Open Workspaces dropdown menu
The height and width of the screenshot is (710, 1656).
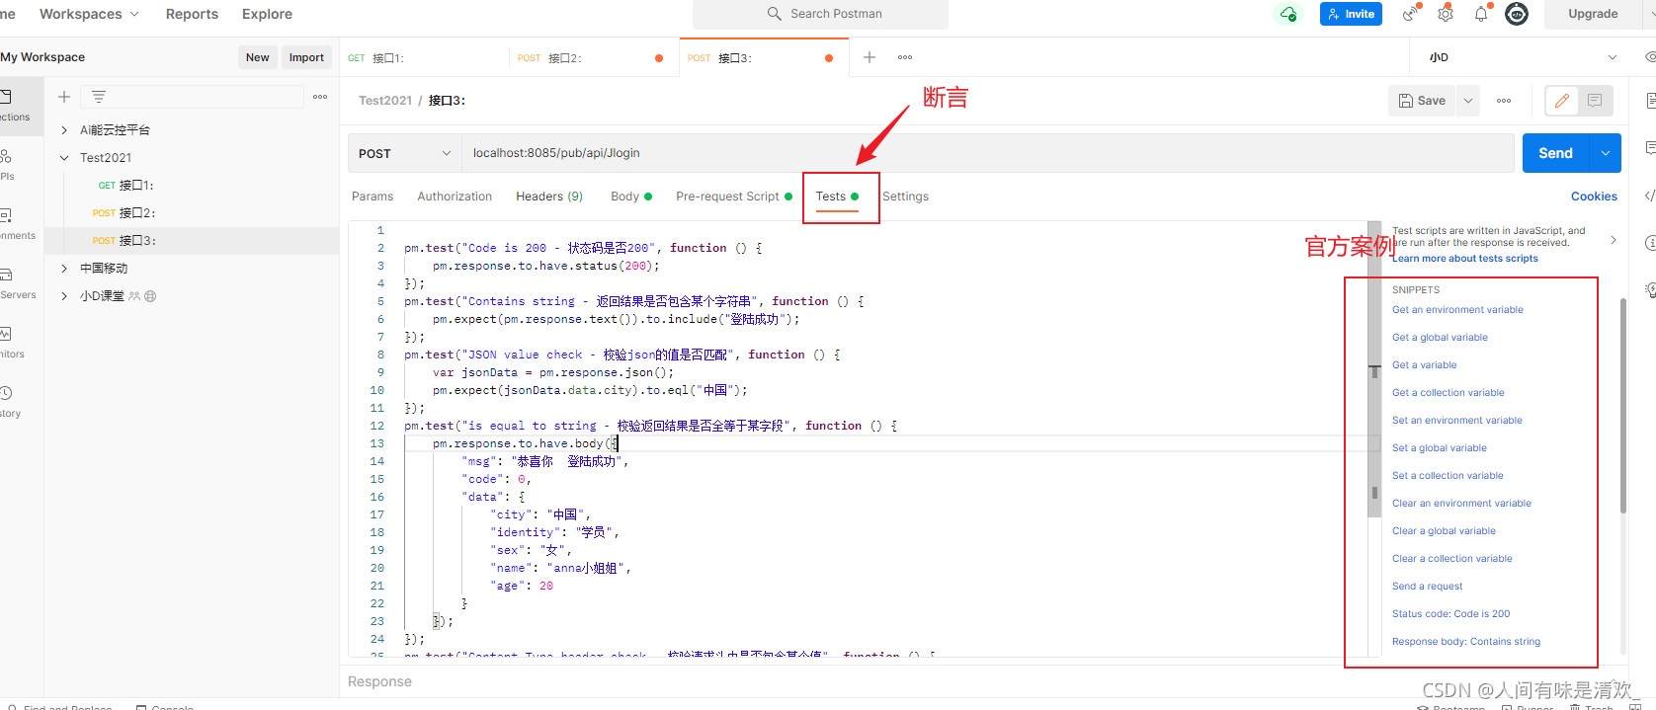(88, 14)
